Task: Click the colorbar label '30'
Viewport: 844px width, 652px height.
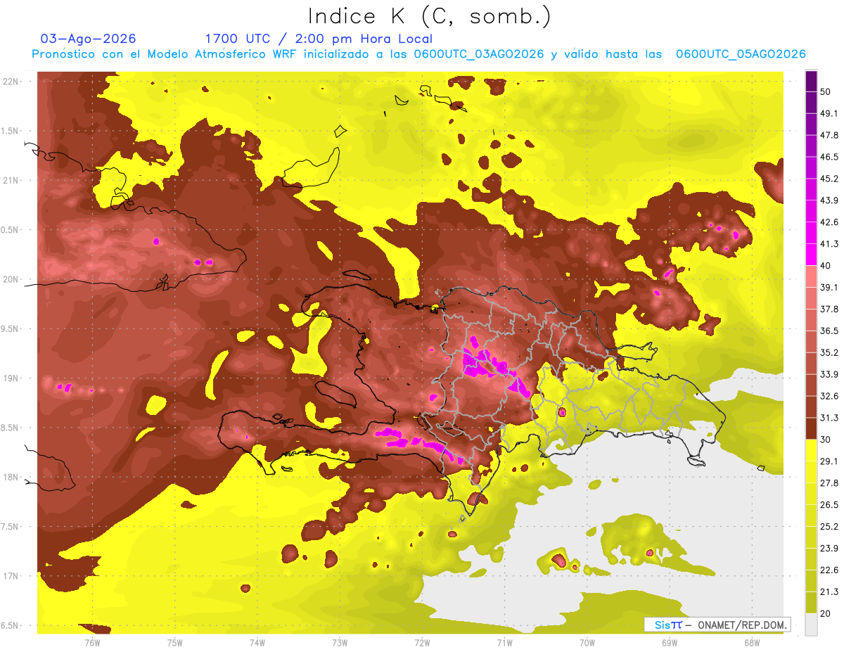Action: (x=826, y=440)
